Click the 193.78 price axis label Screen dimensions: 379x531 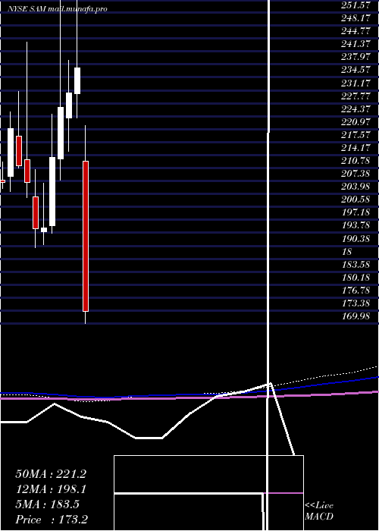pos(356,226)
